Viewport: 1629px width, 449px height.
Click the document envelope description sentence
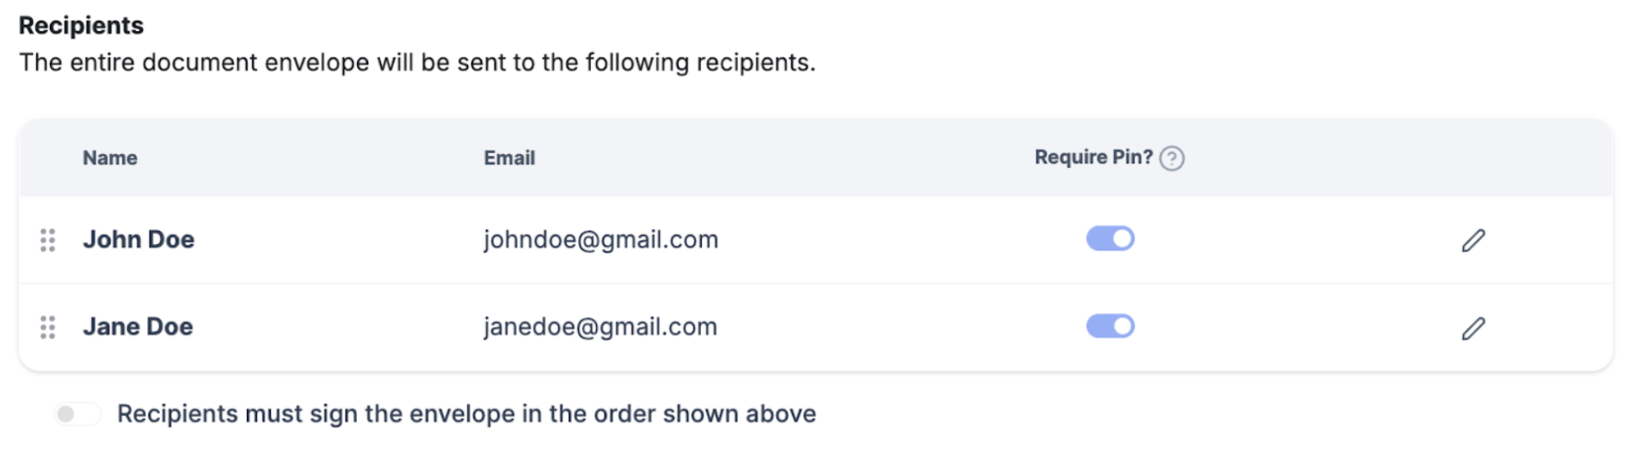tap(417, 63)
